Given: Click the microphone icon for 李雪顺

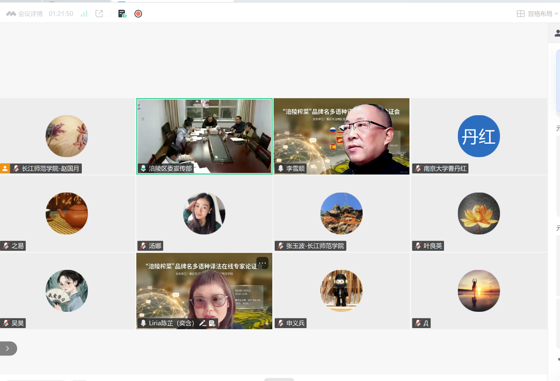Looking at the screenshot, I should (x=280, y=169).
